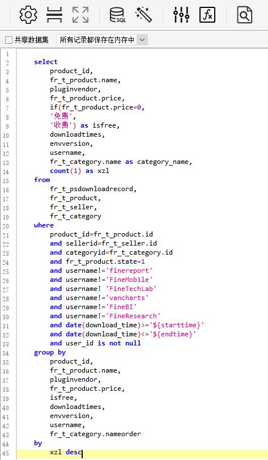Click 'count(1) as xzl' on line 14

coord(79,171)
